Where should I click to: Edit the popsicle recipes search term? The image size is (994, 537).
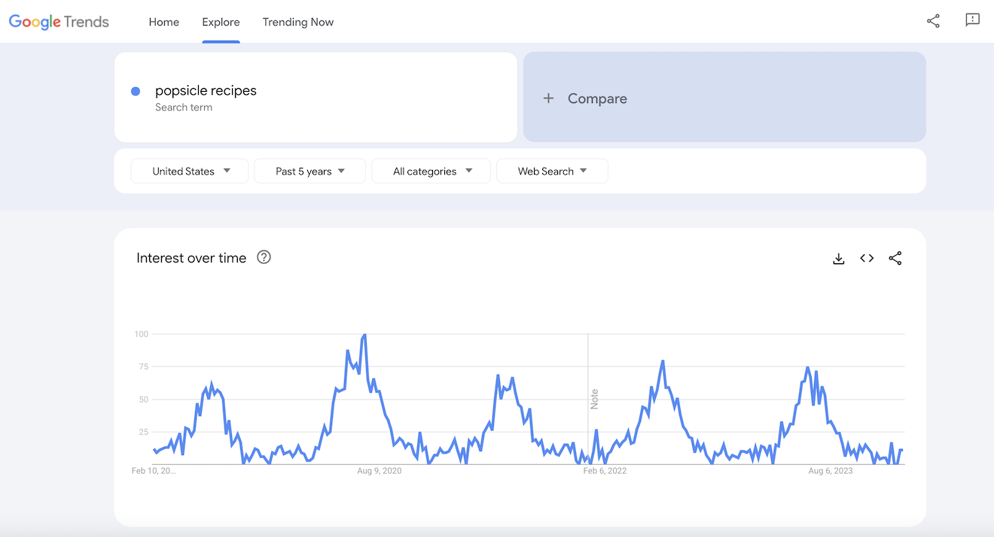coord(206,91)
